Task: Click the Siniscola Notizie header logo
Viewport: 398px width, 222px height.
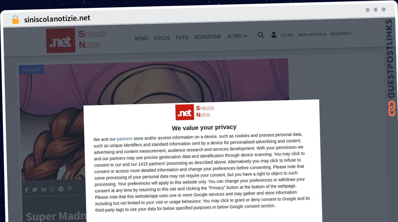Action: pos(76,40)
